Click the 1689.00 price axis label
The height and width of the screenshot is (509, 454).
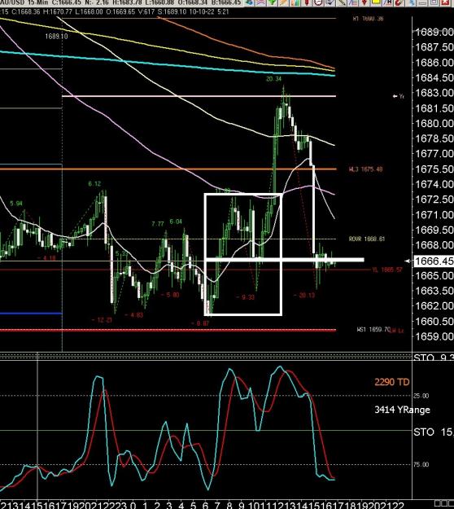click(x=434, y=32)
